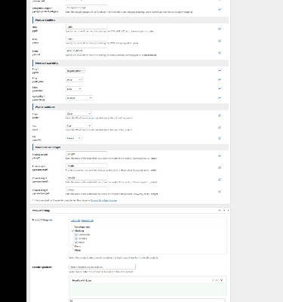This screenshot has height=302, width=283.
Task: Check the Decor product category
Action: point(73,246)
